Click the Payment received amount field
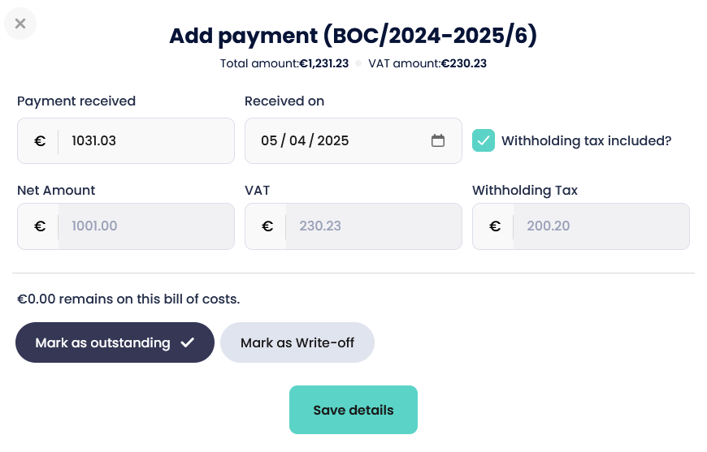The height and width of the screenshot is (452, 707). pos(146,140)
